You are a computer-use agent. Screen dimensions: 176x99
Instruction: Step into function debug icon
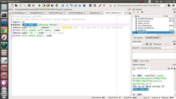pos(71,5)
